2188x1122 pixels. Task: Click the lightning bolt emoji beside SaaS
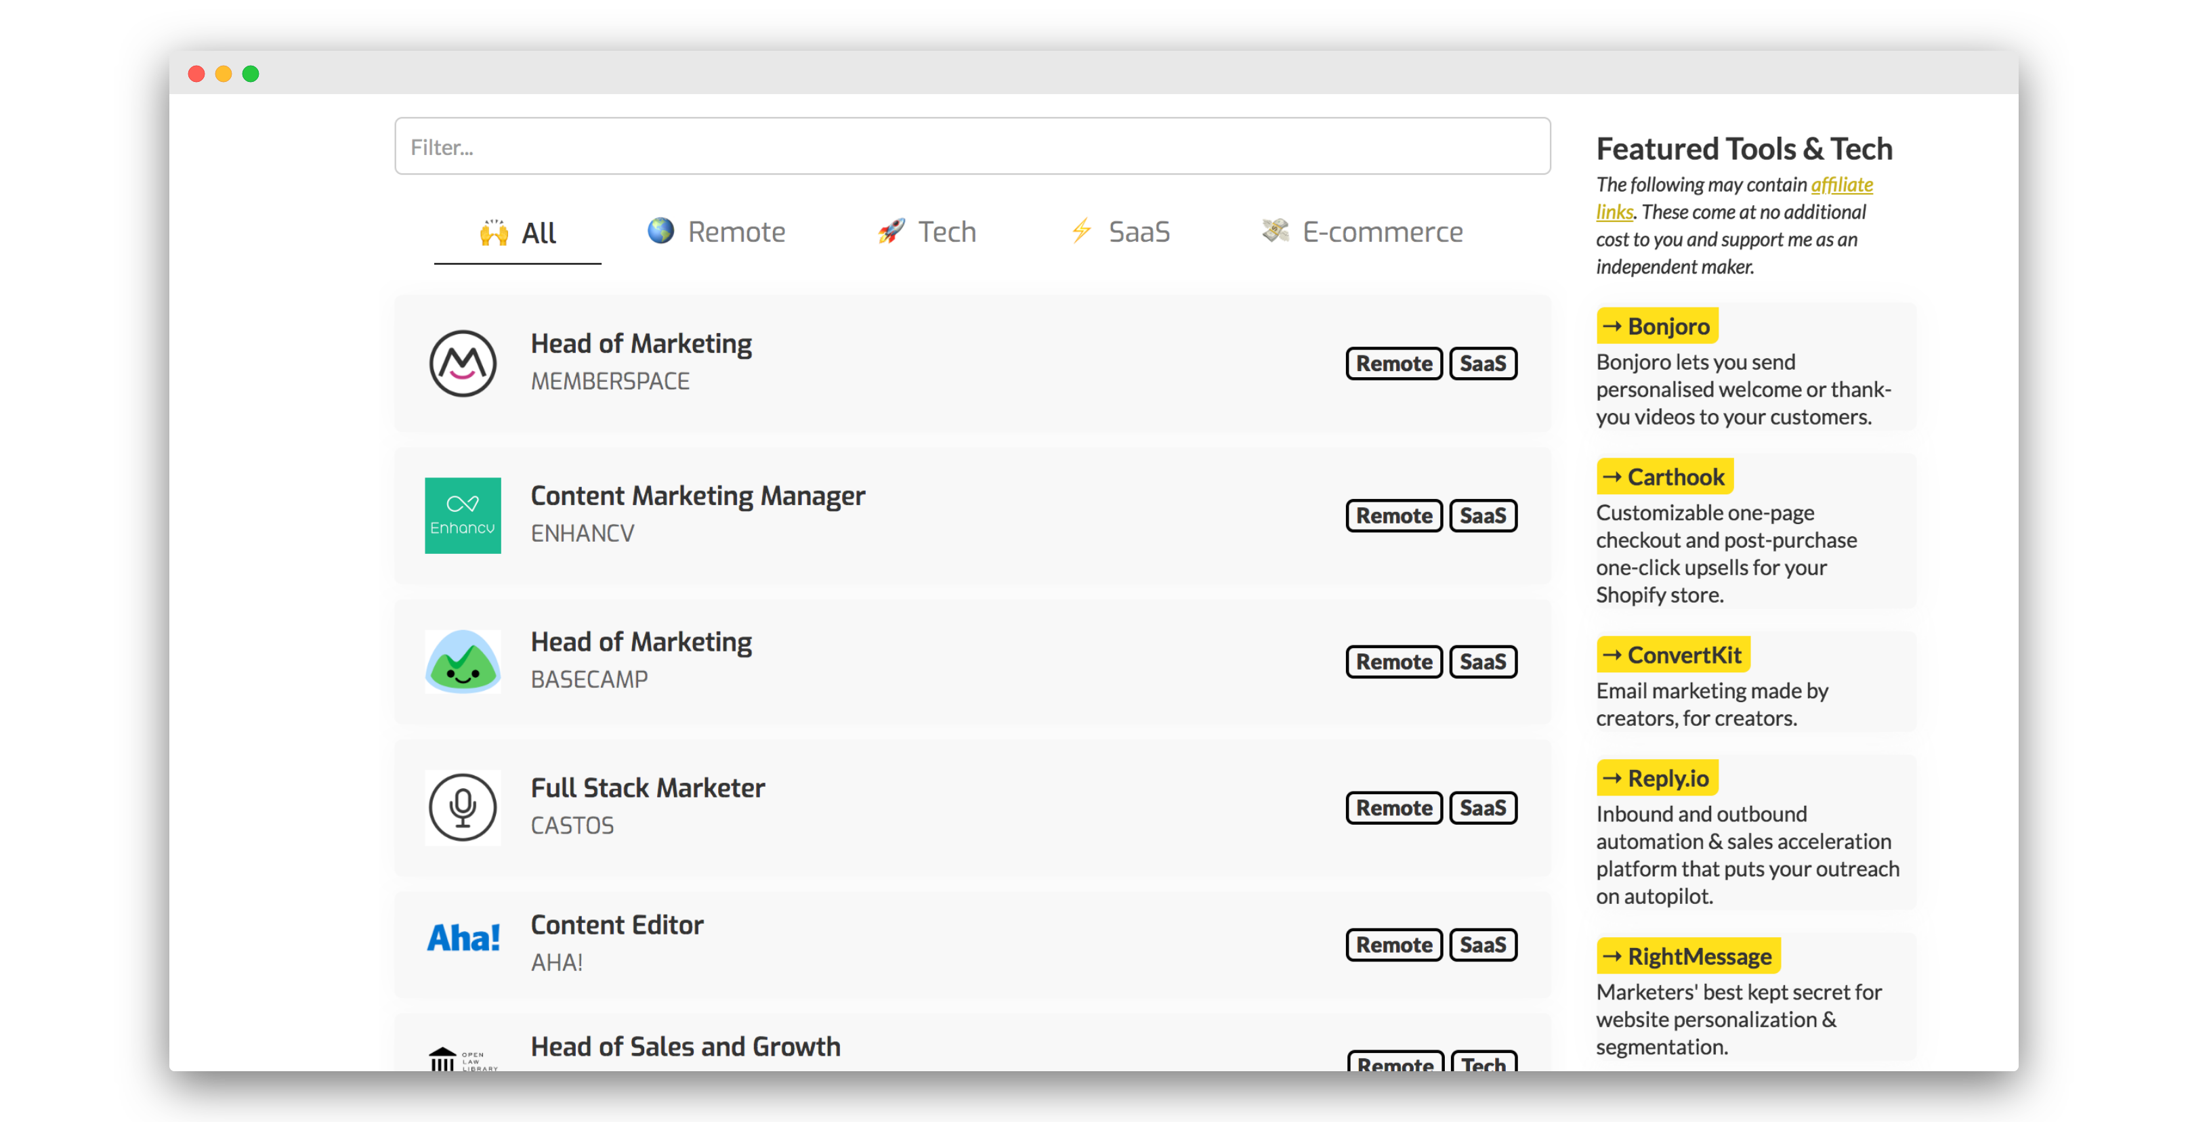click(x=1081, y=230)
